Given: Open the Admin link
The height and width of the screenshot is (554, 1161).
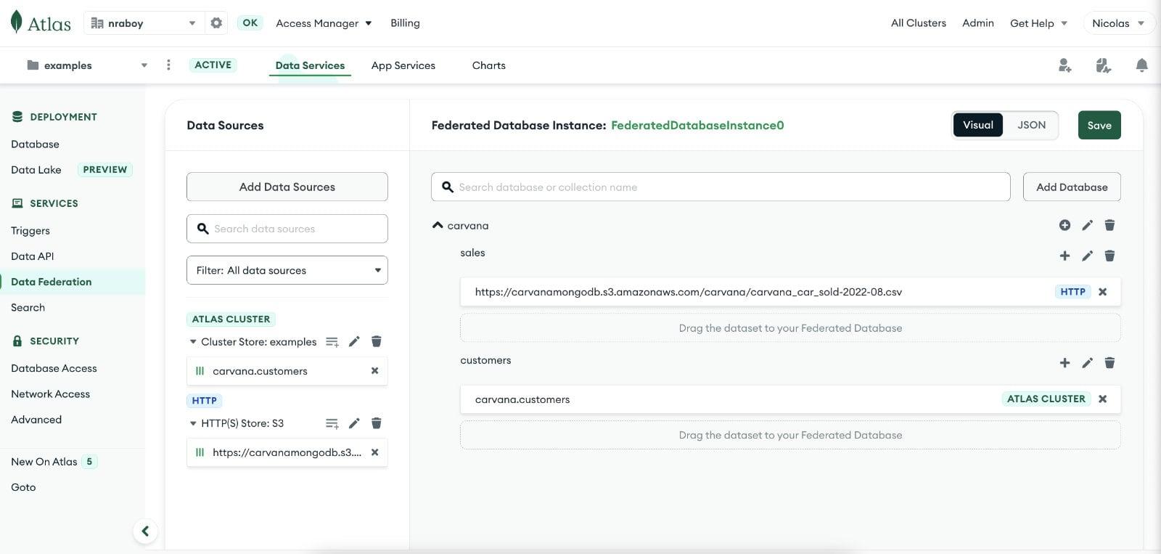Looking at the screenshot, I should [x=978, y=23].
